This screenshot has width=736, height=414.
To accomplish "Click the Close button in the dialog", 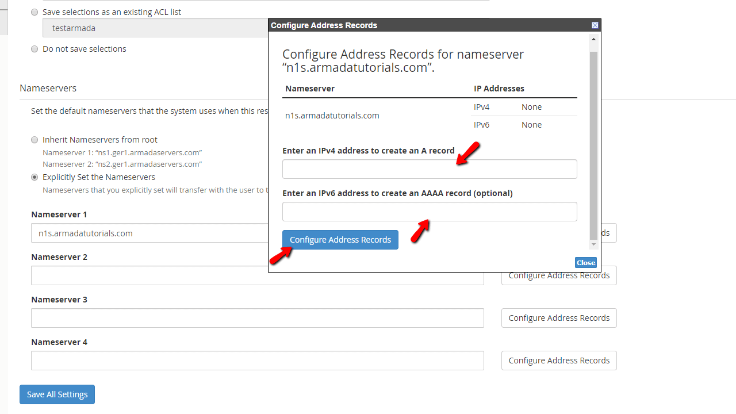I will coord(586,263).
